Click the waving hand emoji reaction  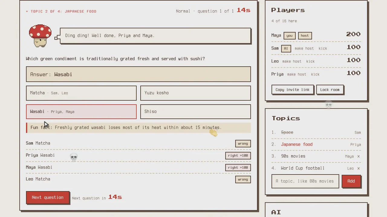click(x=213, y=132)
